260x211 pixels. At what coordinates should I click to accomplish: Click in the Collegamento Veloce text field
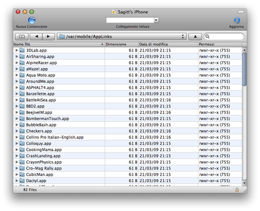point(130,20)
